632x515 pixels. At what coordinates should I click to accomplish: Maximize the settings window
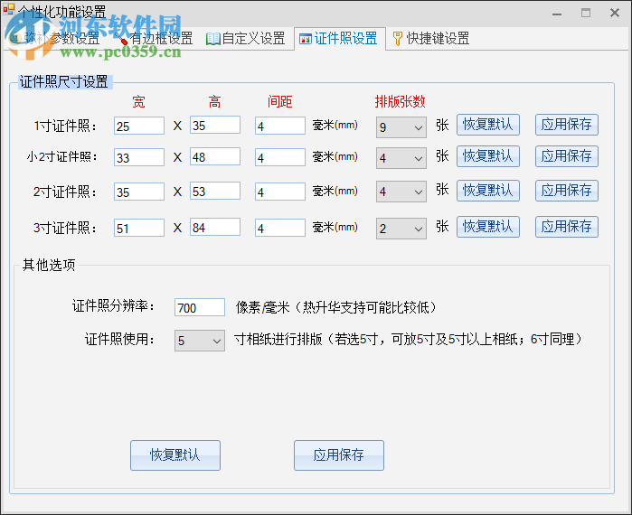[x=586, y=14]
